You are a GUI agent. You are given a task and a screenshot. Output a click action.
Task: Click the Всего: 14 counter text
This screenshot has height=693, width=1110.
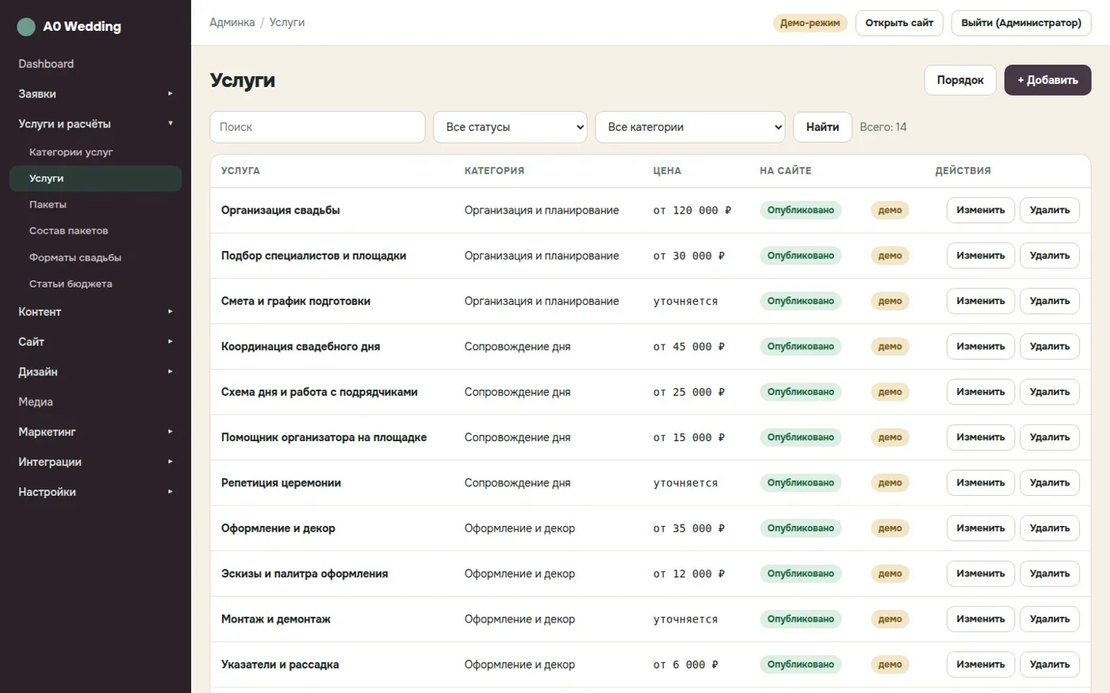883,127
